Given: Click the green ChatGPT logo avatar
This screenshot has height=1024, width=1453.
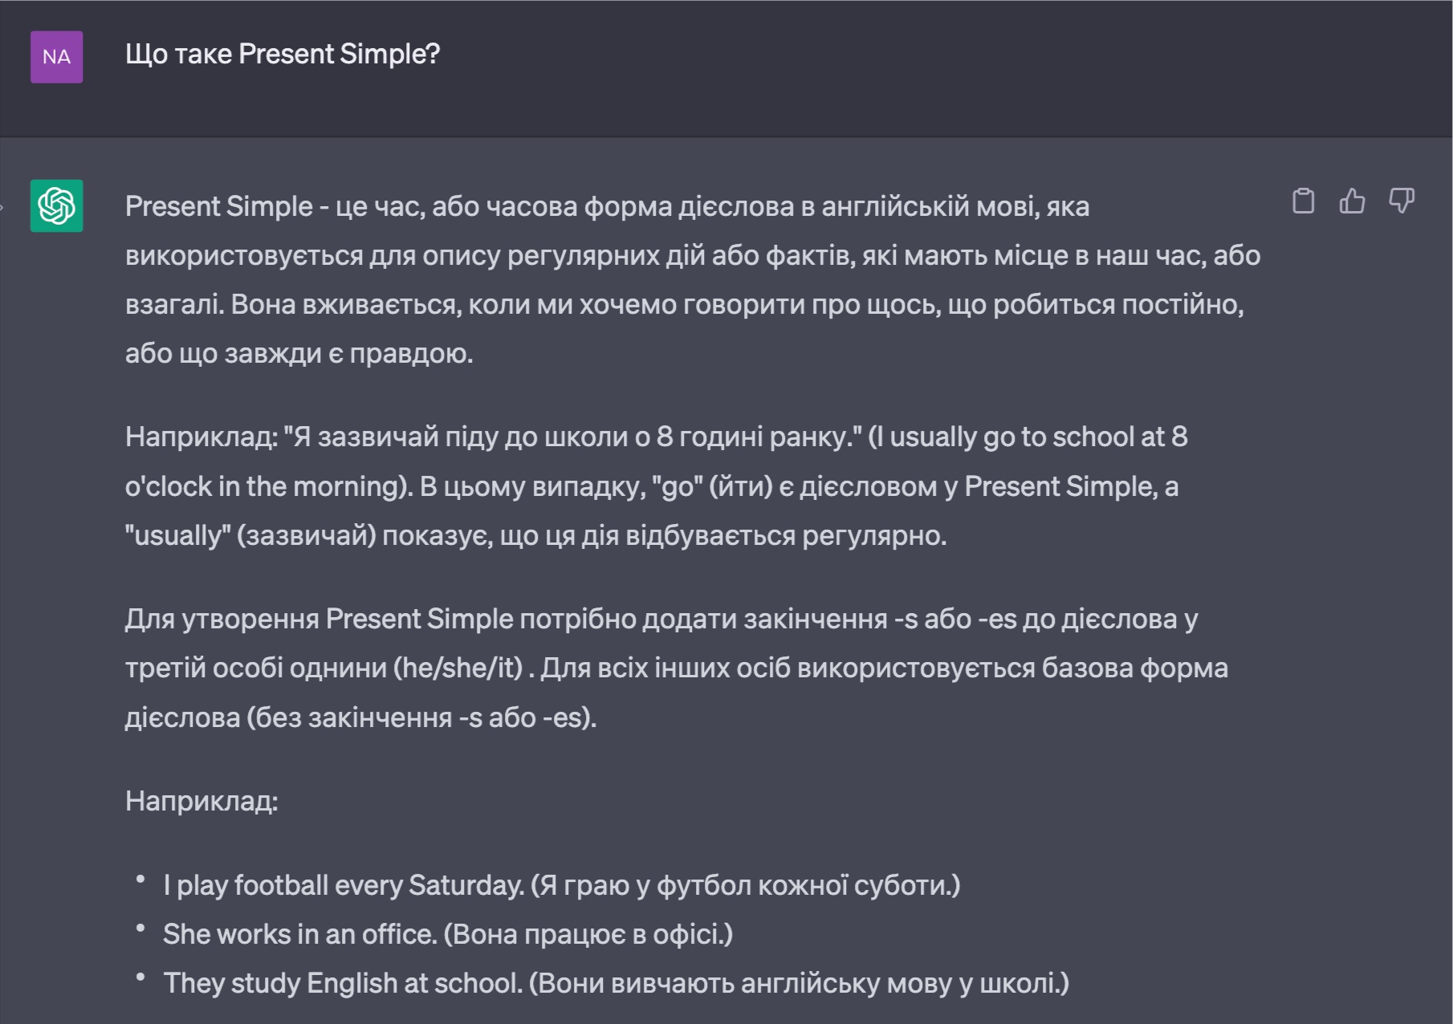Looking at the screenshot, I should click(56, 205).
